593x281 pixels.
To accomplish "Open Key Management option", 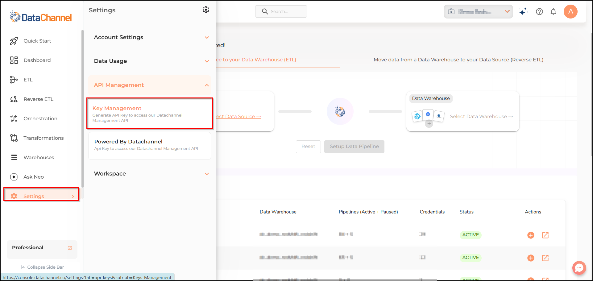I will tap(150, 114).
